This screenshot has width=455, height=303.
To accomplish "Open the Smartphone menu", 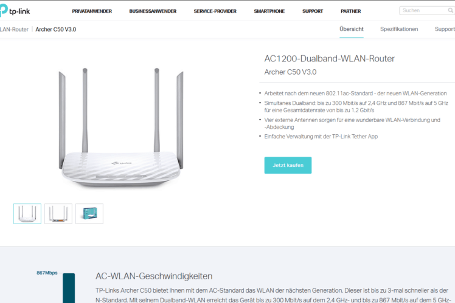I will [269, 11].
